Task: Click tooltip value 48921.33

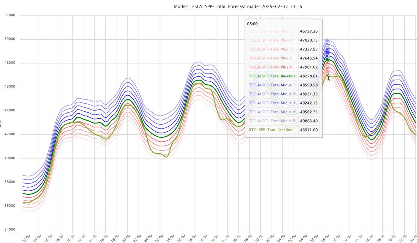Action: click(x=309, y=94)
